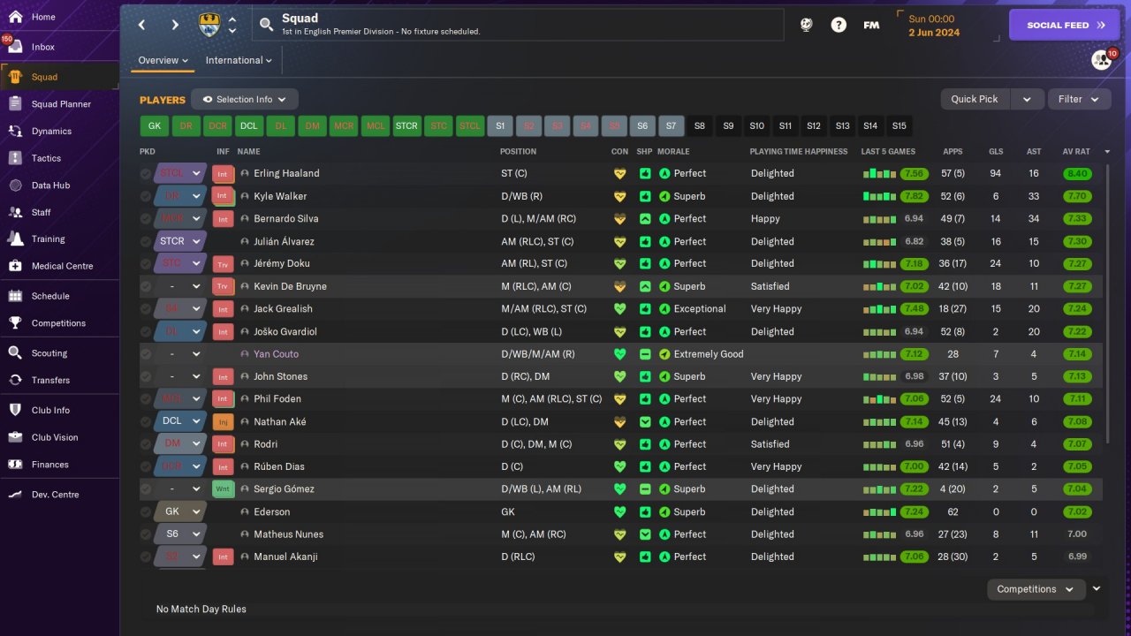Click the Inj badge on Nathan Aké
The height and width of the screenshot is (636, 1131).
[x=223, y=421]
